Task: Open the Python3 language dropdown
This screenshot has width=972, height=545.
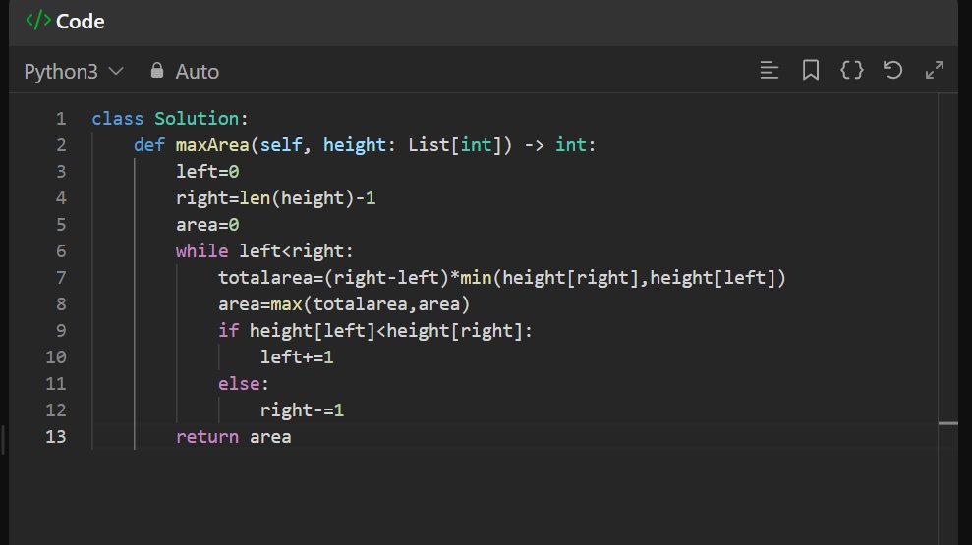Action: (x=74, y=72)
